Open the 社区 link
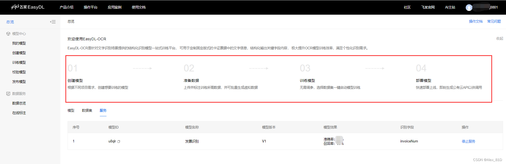This screenshot has height=164, width=506. (x=407, y=7)
